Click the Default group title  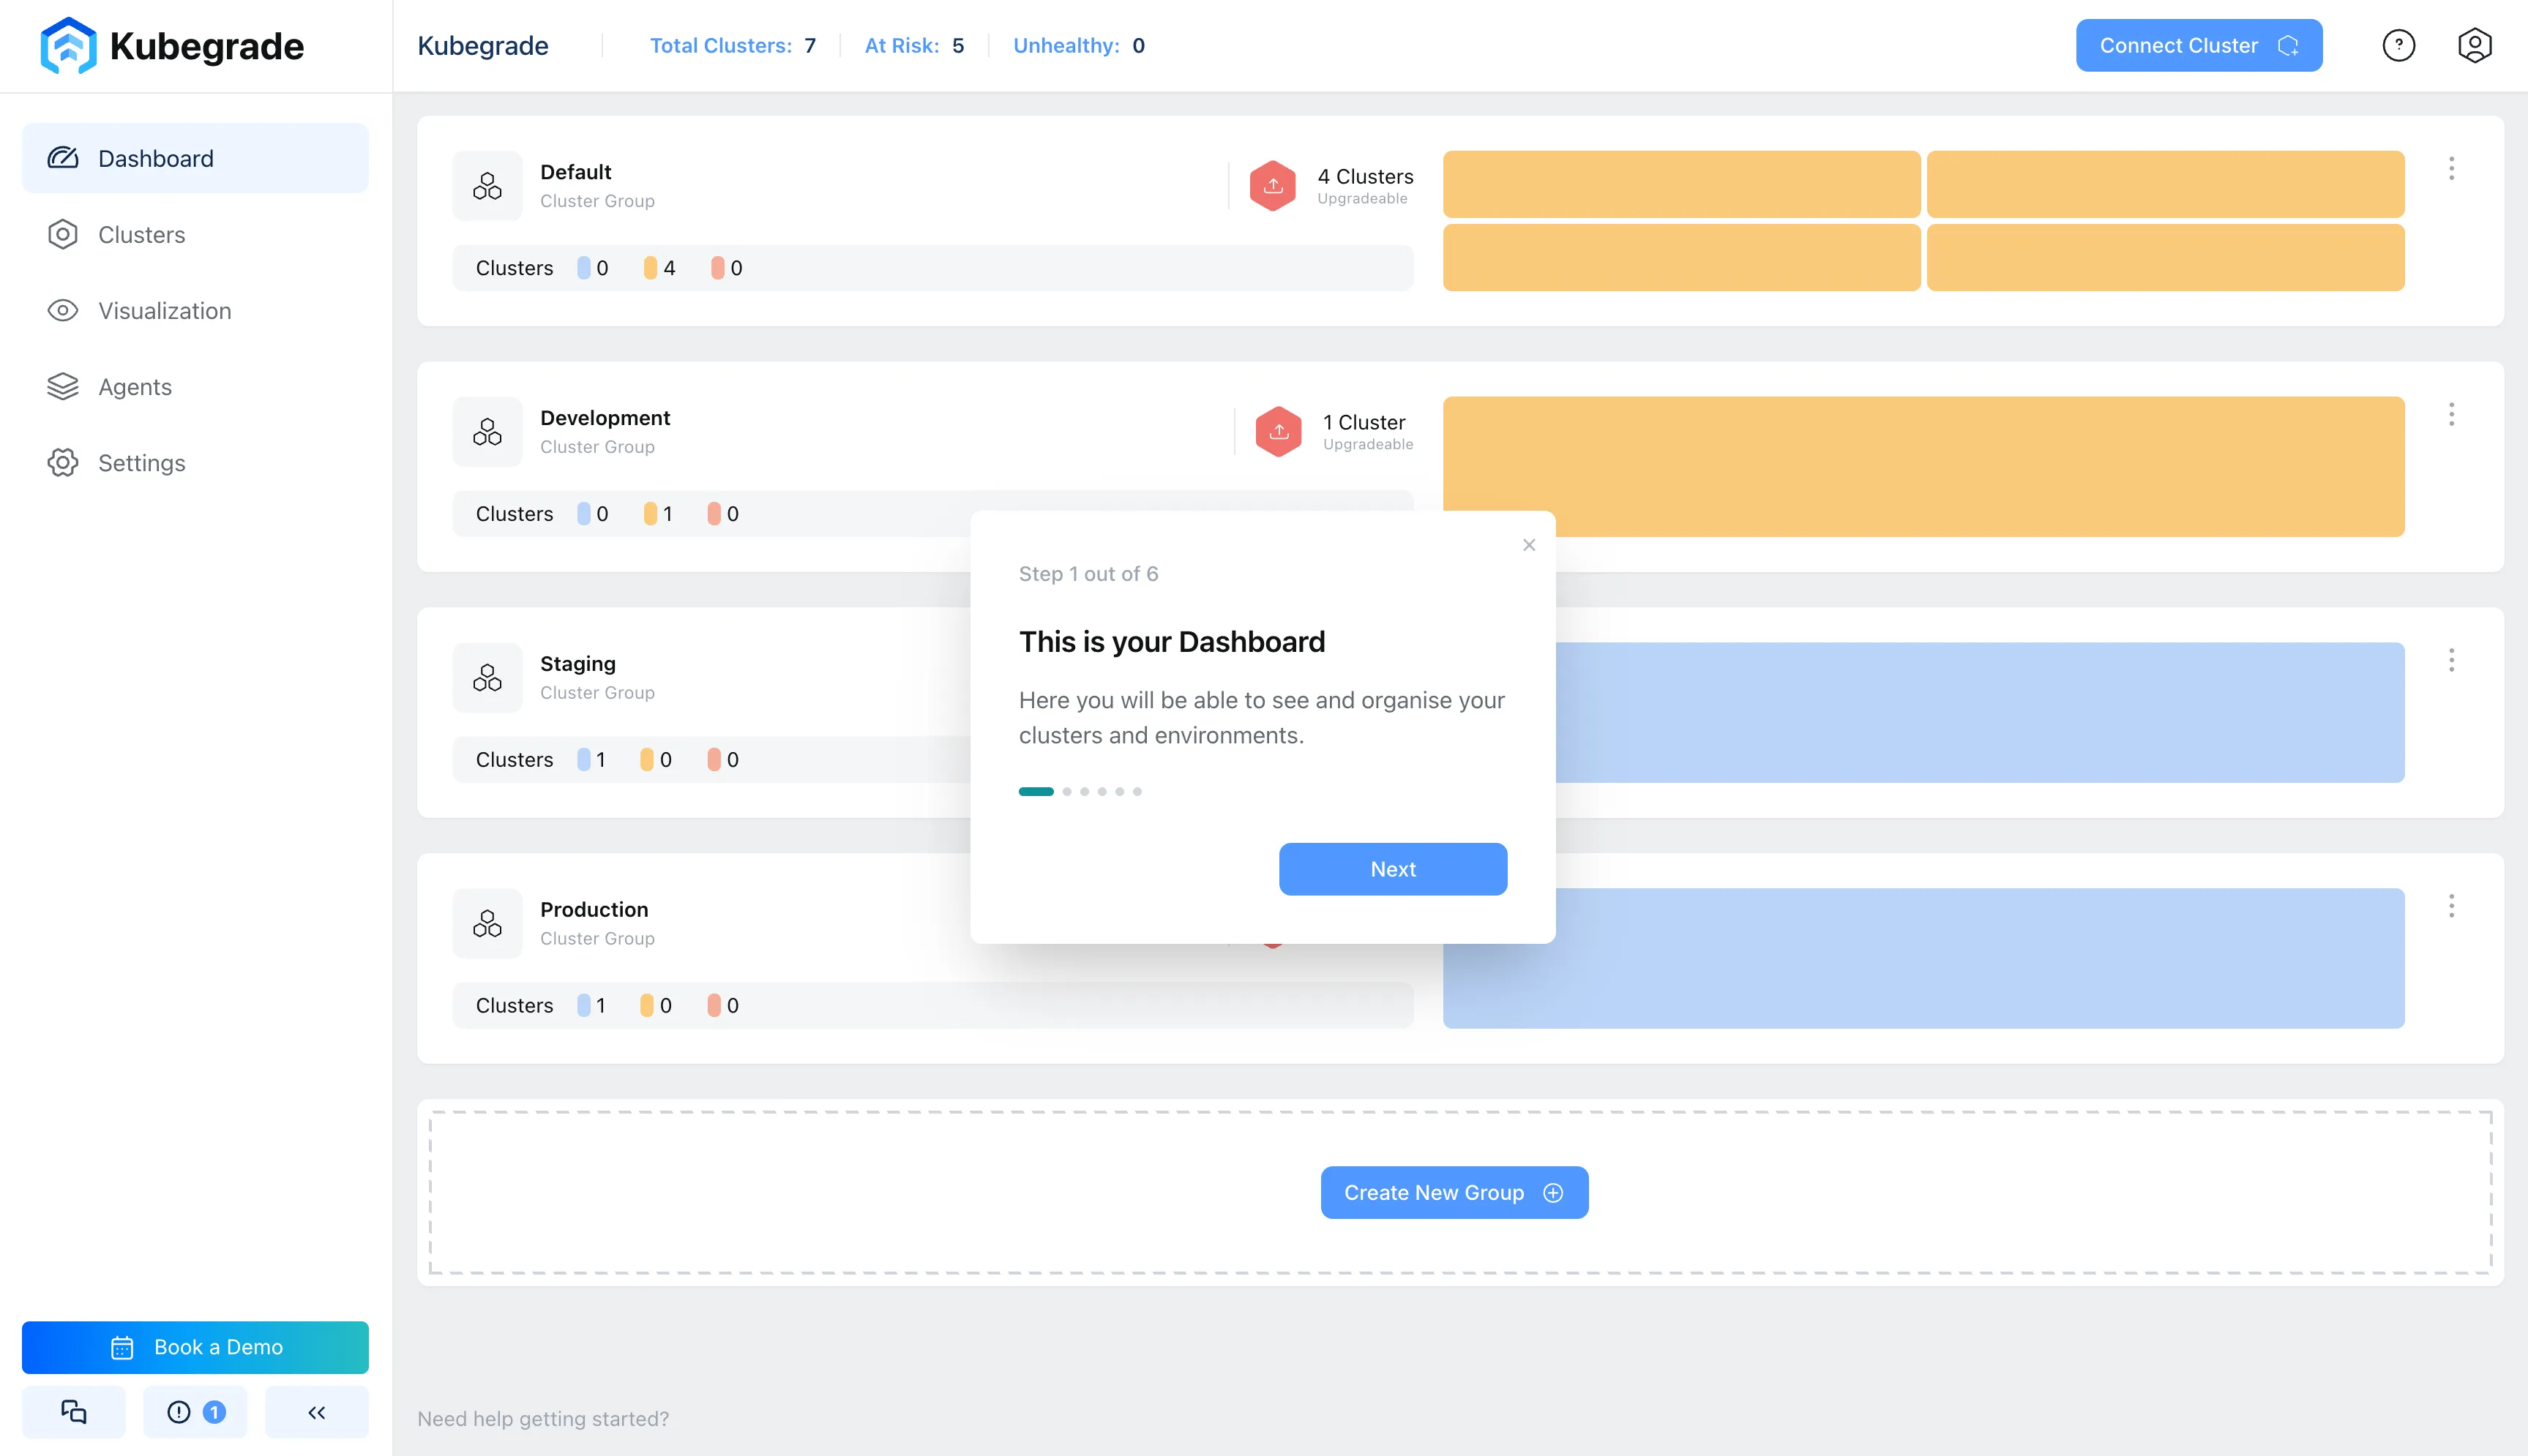coord(575,172)
